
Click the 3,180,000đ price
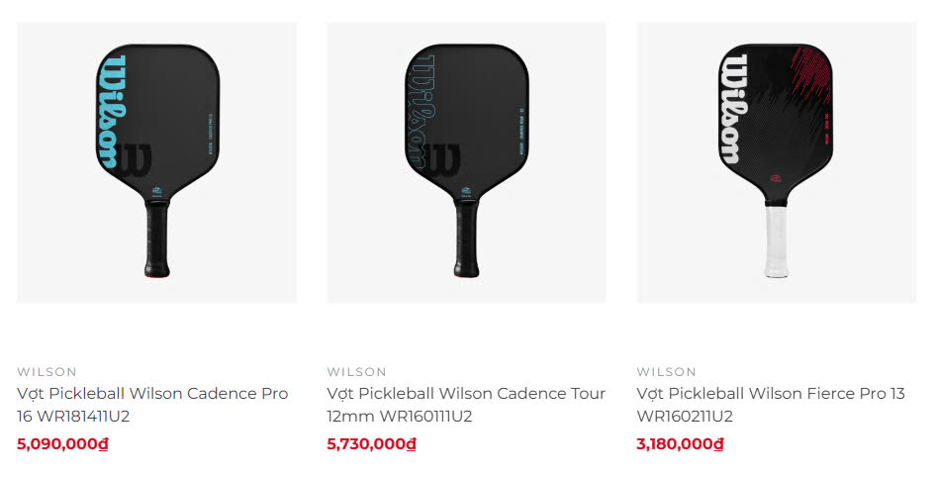[x=680, y=443]
